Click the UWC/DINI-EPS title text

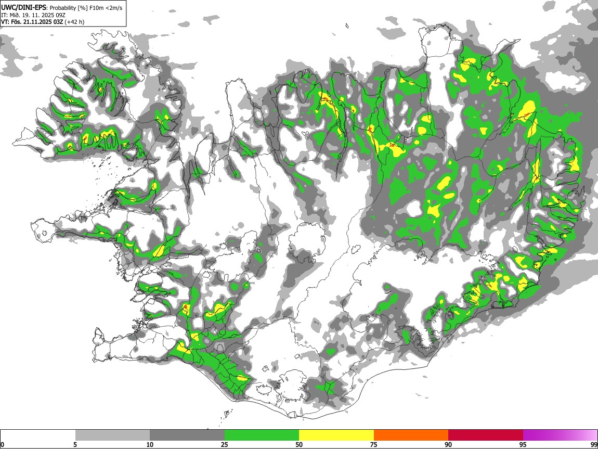(x=24, y=8)
